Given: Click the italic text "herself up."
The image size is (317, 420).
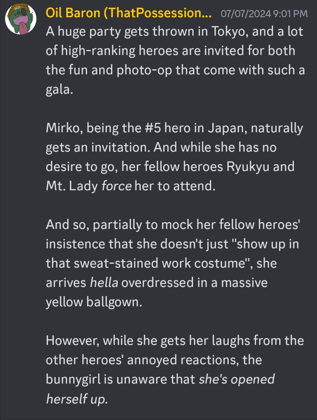Looking at the screenshot, I should pos(77,399).
